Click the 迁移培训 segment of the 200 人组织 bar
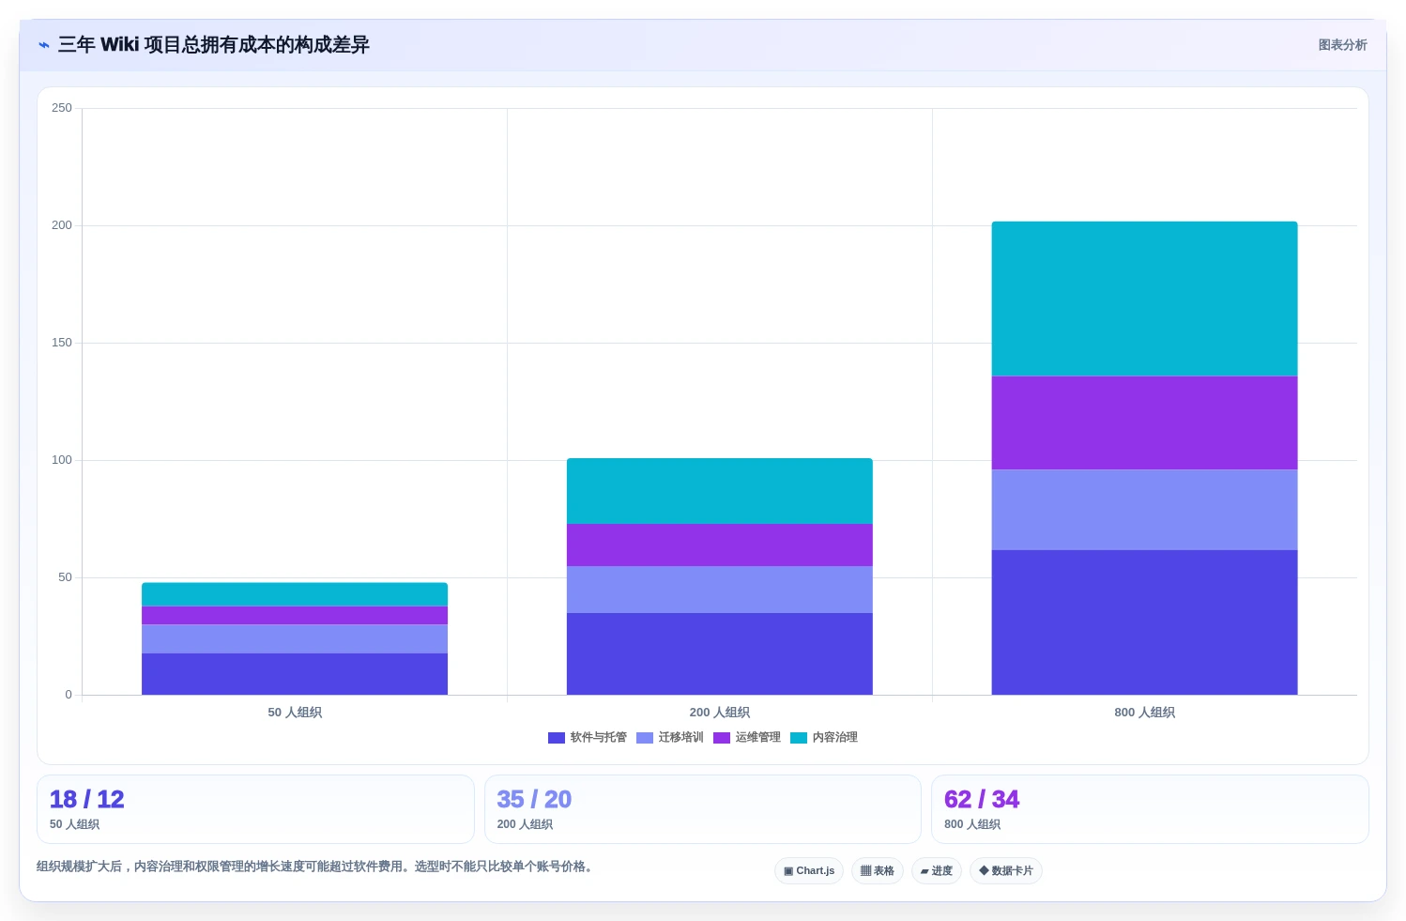 click(x=720, y=590)
